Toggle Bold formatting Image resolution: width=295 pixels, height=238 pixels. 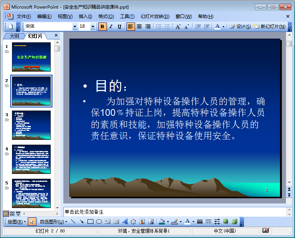[102, 27]
